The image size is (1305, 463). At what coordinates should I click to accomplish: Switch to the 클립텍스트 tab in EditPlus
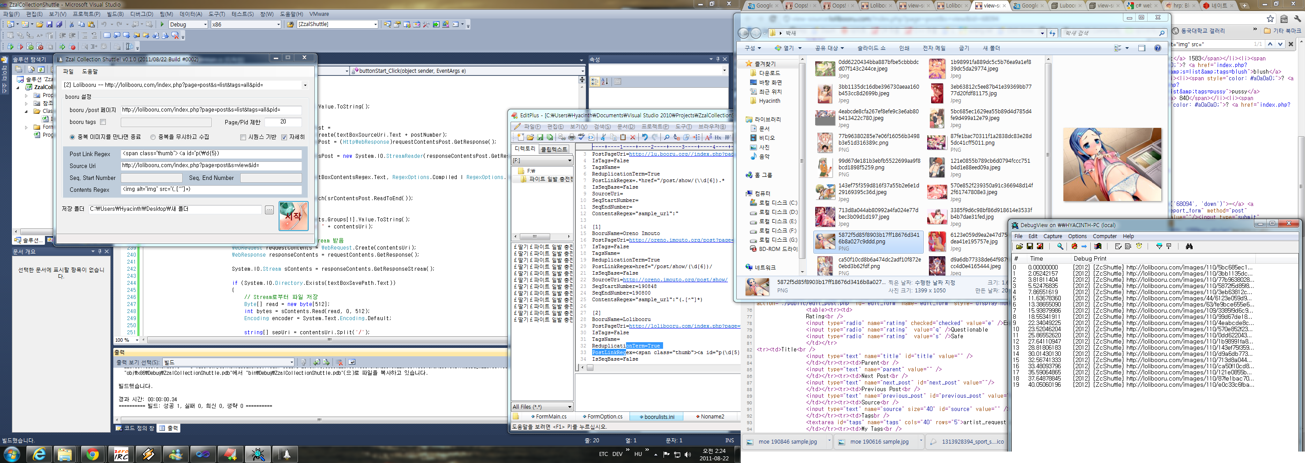click(554, 149)
